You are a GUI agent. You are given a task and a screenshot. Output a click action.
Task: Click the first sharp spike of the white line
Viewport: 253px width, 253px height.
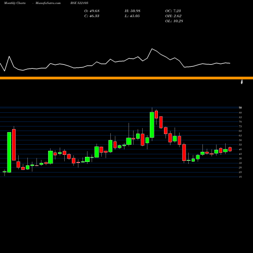(9, 57)
